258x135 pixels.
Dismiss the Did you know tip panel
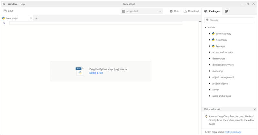[x=254, y=109]
